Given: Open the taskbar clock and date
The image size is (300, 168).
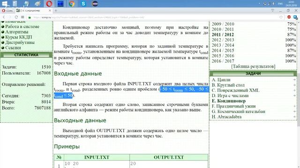Looking at the screenshot, I should [291, 4].
